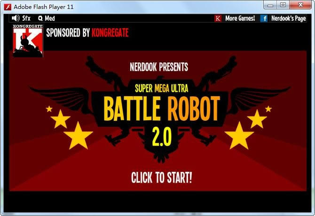Image resolution: width=315 pixels, height=216 pixels.
Task: Change the Med quality setting
Action: click(50, 18)
